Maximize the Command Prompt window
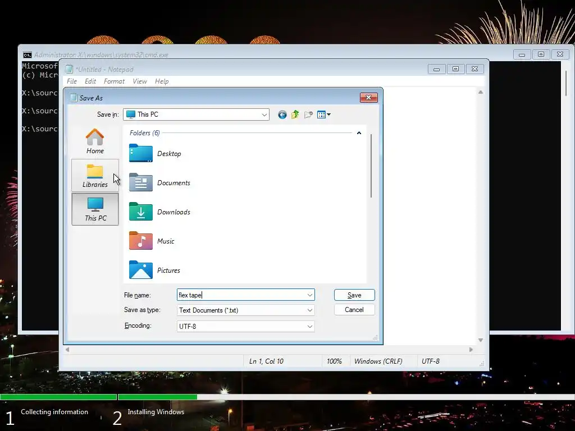Viewport: 575px width, 431px height. click(x=541, y=54)
